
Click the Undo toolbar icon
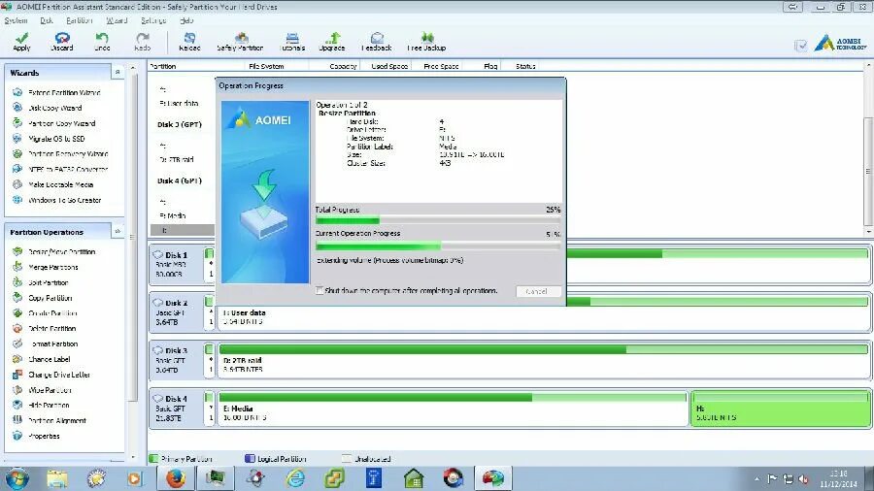point(102,42)
